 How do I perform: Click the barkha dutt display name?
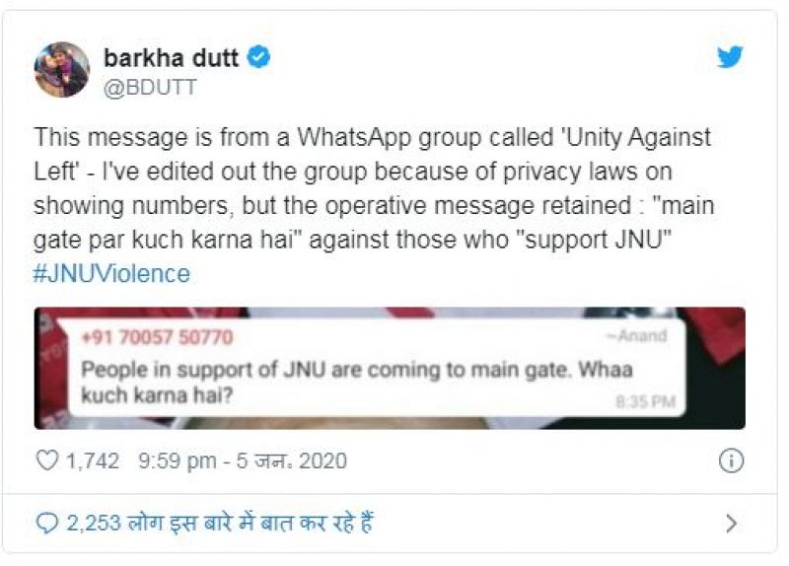[171, 58]
